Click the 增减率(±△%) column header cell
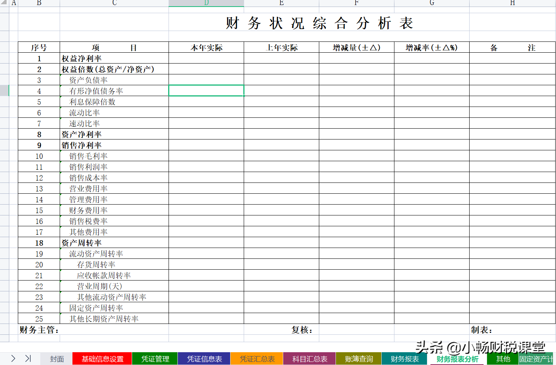 [431, 47]
